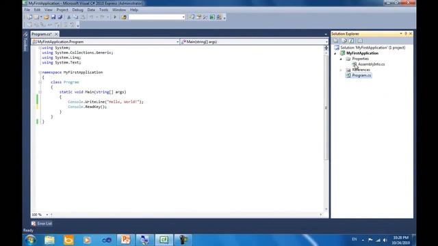Click the Cut scissors icon
This screenshot has height=246, width=438.
click(68, 17)
